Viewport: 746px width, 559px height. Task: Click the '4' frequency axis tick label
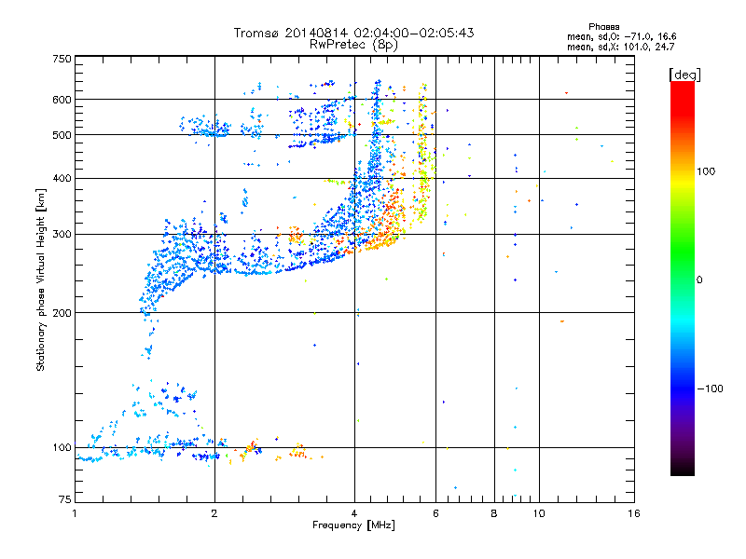coord(354,513)
